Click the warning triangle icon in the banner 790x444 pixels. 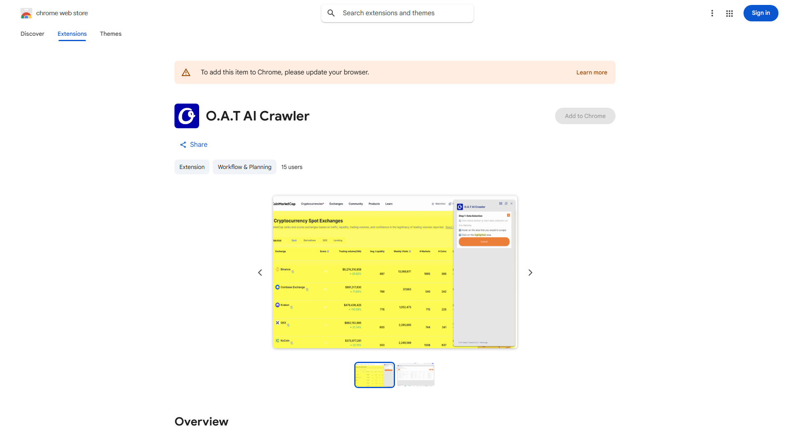[186, 72]
